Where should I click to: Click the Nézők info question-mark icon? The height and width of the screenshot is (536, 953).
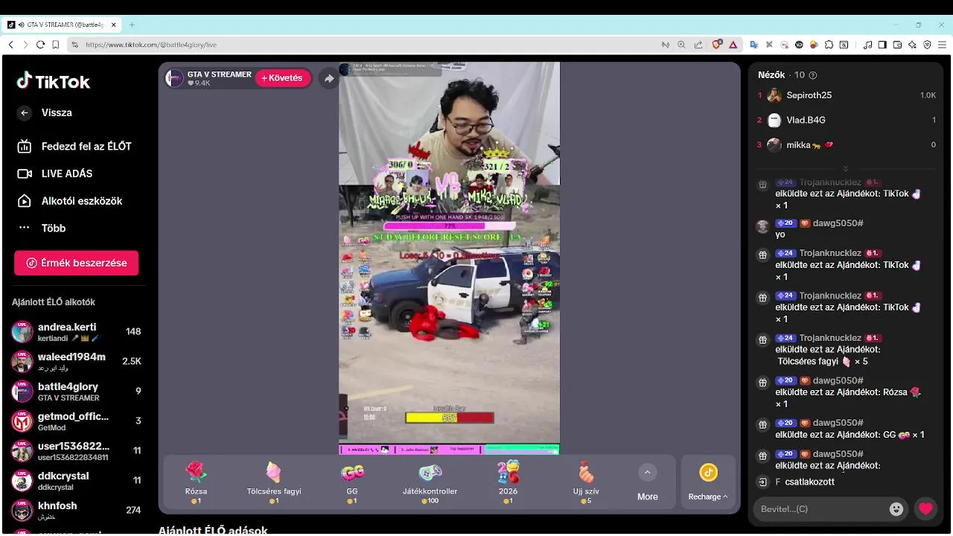813,75
